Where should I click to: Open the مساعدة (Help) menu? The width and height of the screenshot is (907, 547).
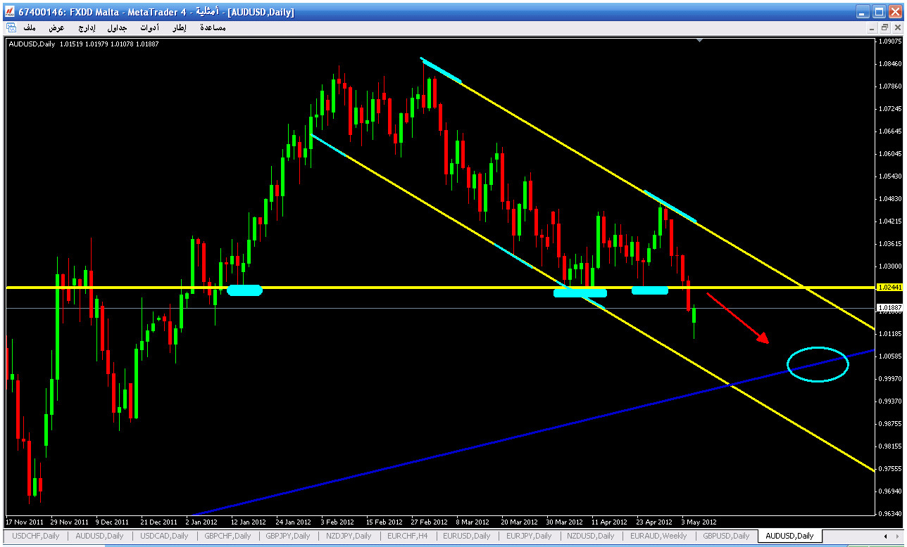(213, 27)
